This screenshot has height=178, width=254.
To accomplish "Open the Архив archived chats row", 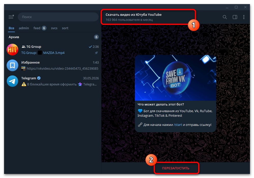I will click(53, 37).
